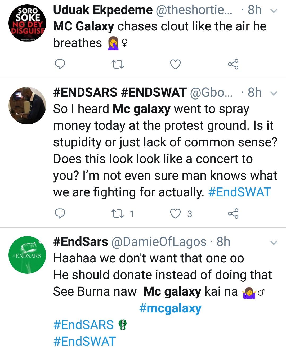Screen dimensions: 286x350
Task: Reply to Uduak Ekpedeme's tweet
Action: click(60, 64)
